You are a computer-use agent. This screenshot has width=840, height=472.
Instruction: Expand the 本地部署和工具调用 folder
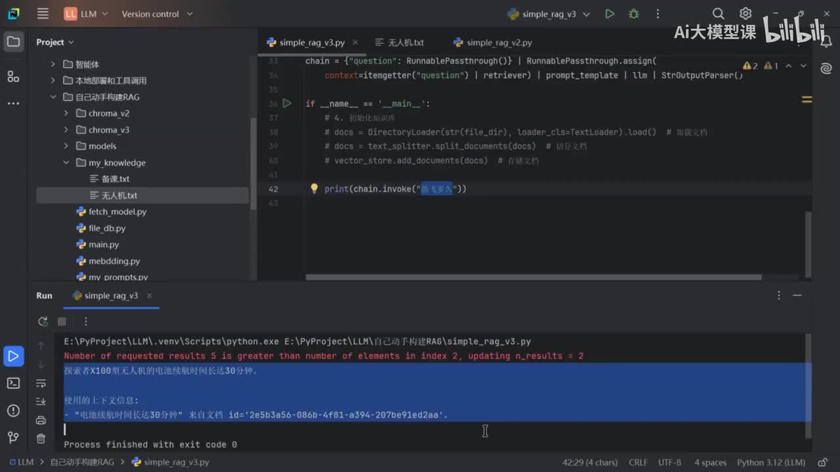[x=53, y=81]
